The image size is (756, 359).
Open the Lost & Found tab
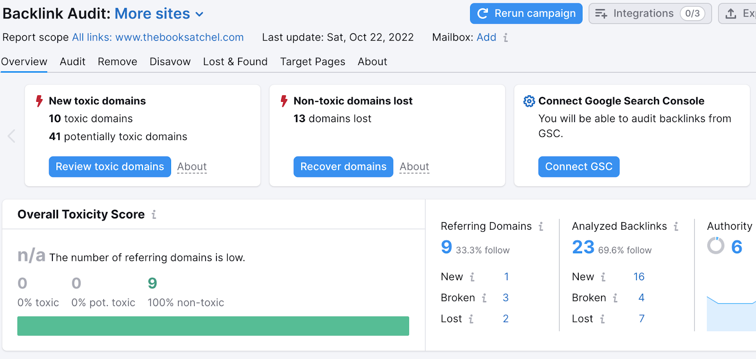click(x=235, y=62)
